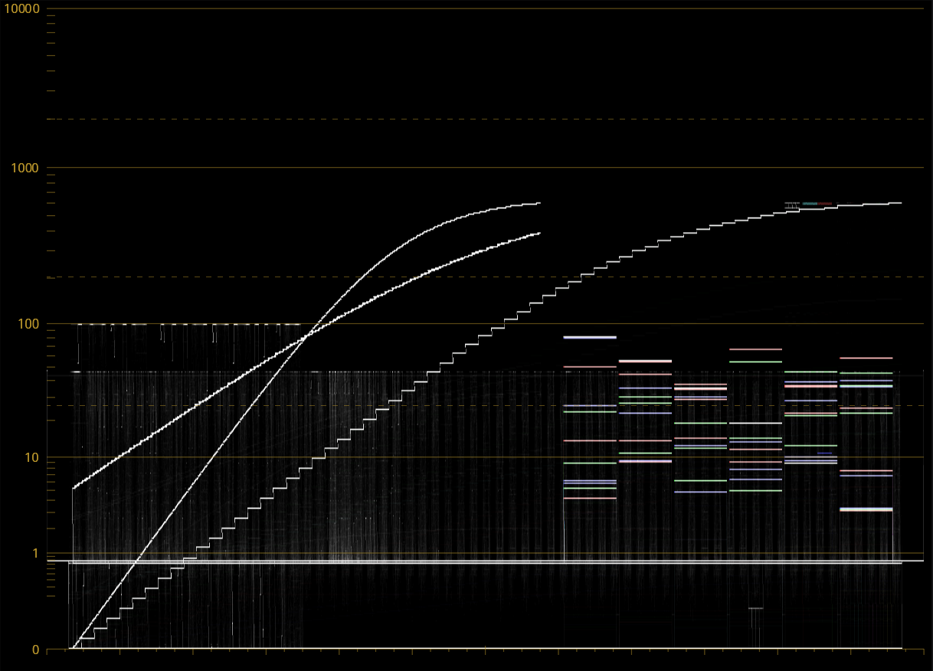Click the far-right end of the staircase trace
This screenshot has height=671, width=933.
coord(899,203)
